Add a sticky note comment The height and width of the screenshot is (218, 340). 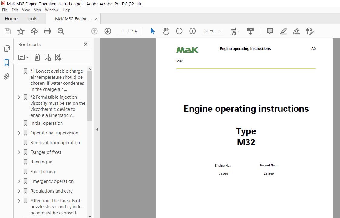[x=270, y=31]
